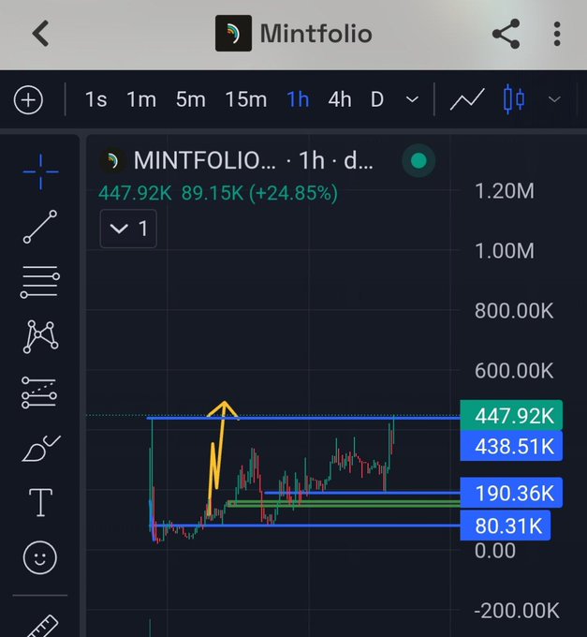Select the ruler measure tool

pos(42,626)
